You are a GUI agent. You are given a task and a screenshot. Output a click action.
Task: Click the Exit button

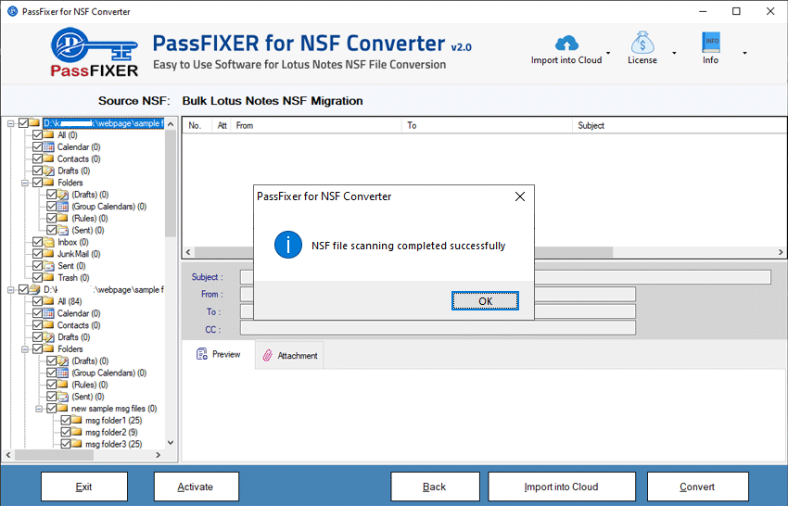coord(84,487)
